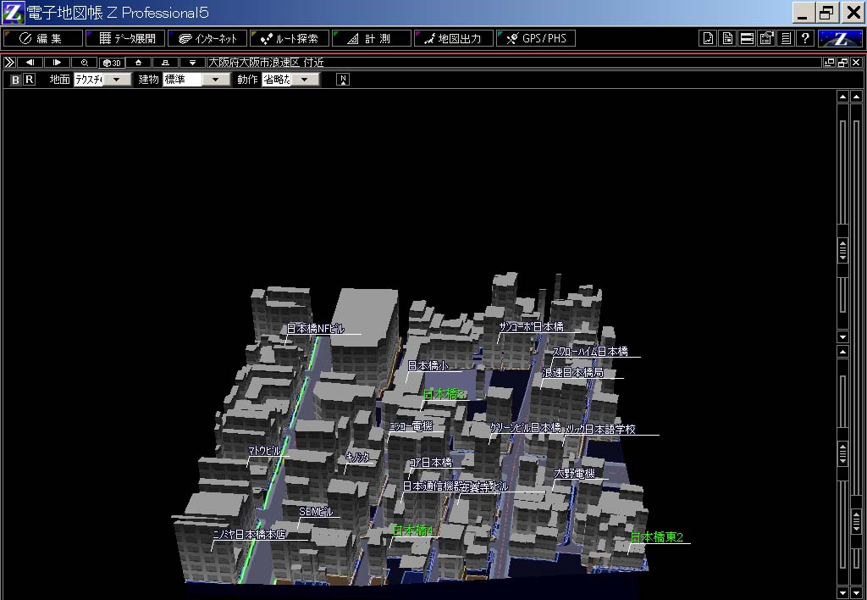Open the 地図出力 map output menu

click(x=454, y=38)
